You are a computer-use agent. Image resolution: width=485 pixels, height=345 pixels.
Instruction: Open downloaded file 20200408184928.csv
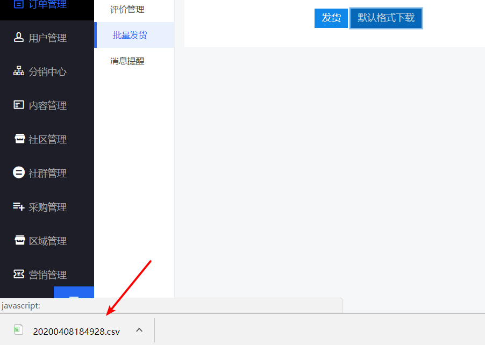click(x=76, y=332)
